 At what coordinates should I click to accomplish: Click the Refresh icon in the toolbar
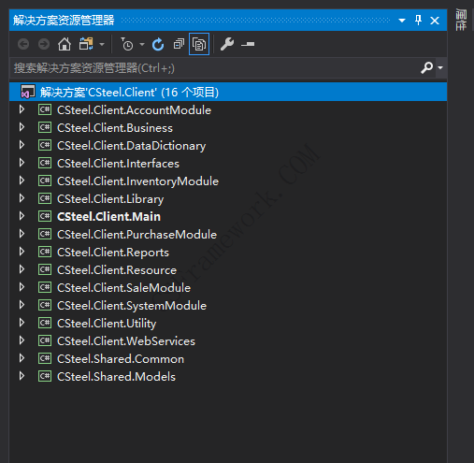coord(158,44)
